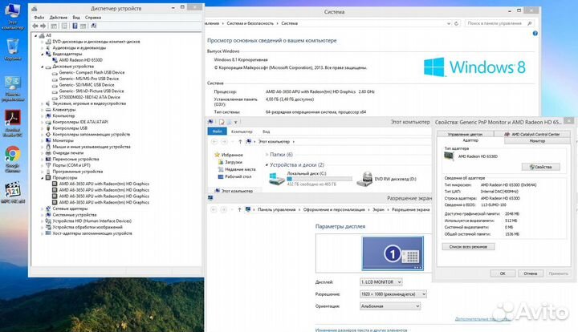Select ST500DM002-1BD142 ATA Device in tree
578x332 pixels.
coord(90,97)
